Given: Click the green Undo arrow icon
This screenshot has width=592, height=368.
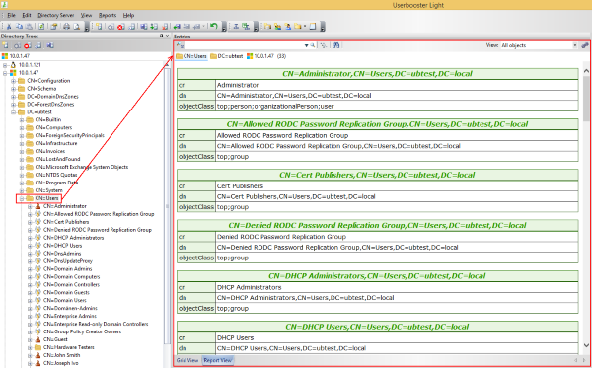Looking at the screenshot, I should 214,27.
